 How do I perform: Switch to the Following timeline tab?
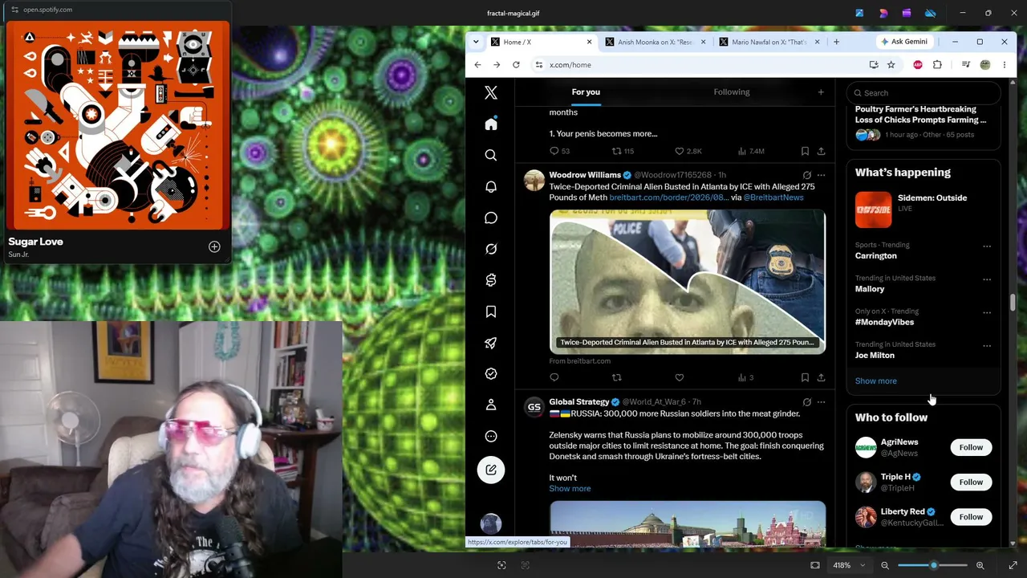[x=732, y=92]
